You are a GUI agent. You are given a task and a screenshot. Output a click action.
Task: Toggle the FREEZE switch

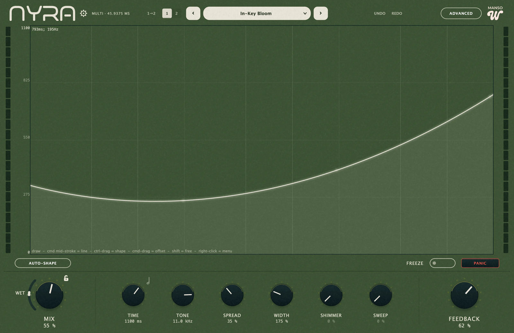point(442,263)
